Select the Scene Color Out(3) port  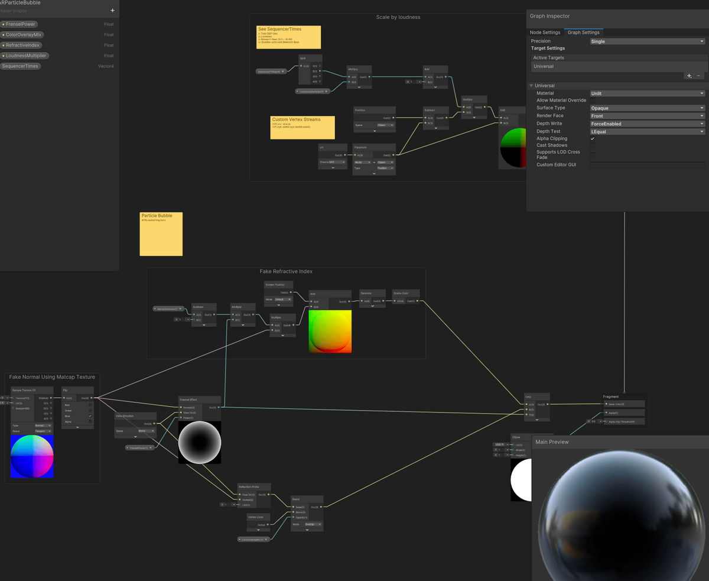click(x=417, y=301)
